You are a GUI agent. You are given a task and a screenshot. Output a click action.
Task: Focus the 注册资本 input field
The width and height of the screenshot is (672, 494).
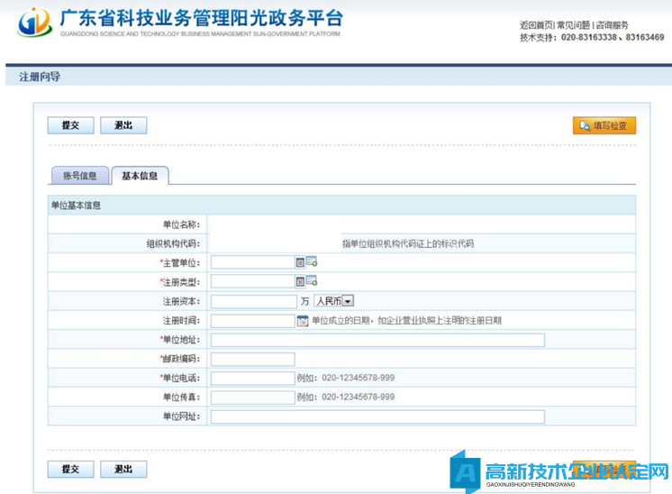point(254,301)
